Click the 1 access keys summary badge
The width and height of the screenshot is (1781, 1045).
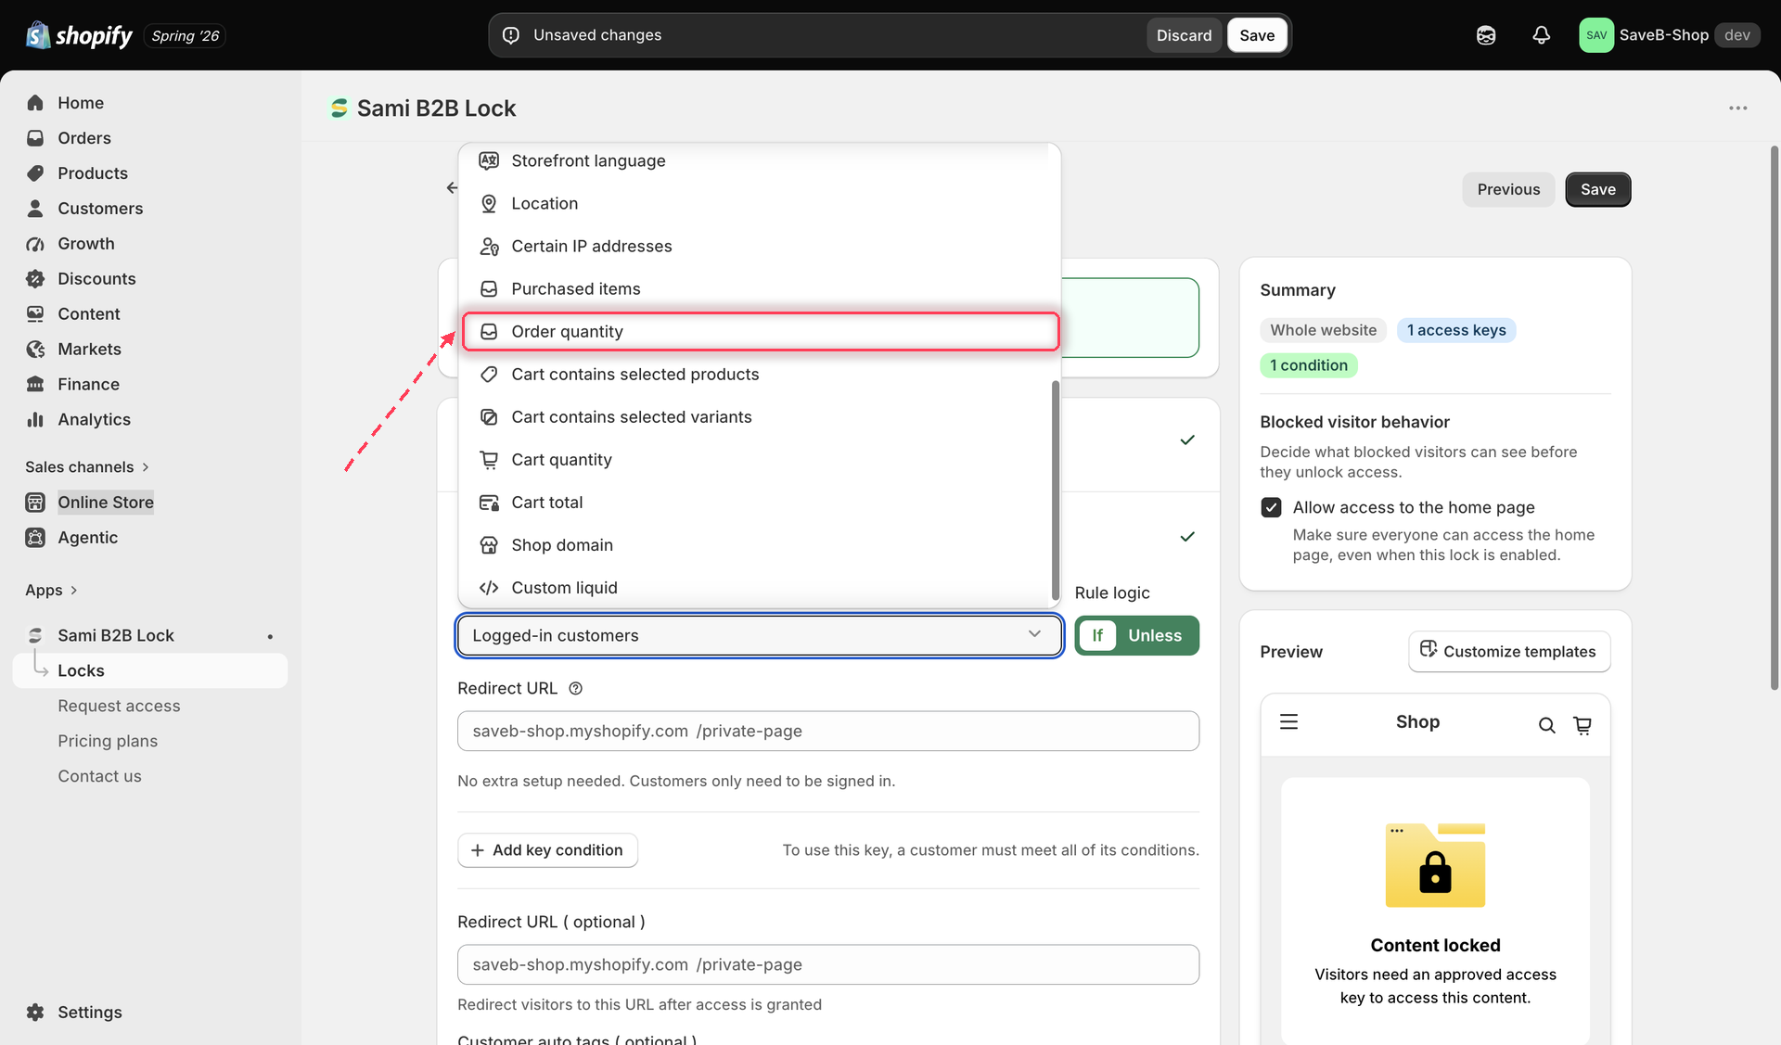(1456, 330)
